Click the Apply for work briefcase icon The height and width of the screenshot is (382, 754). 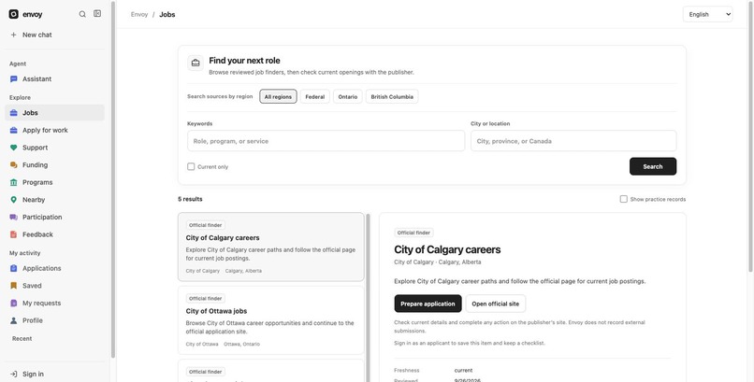13,131
